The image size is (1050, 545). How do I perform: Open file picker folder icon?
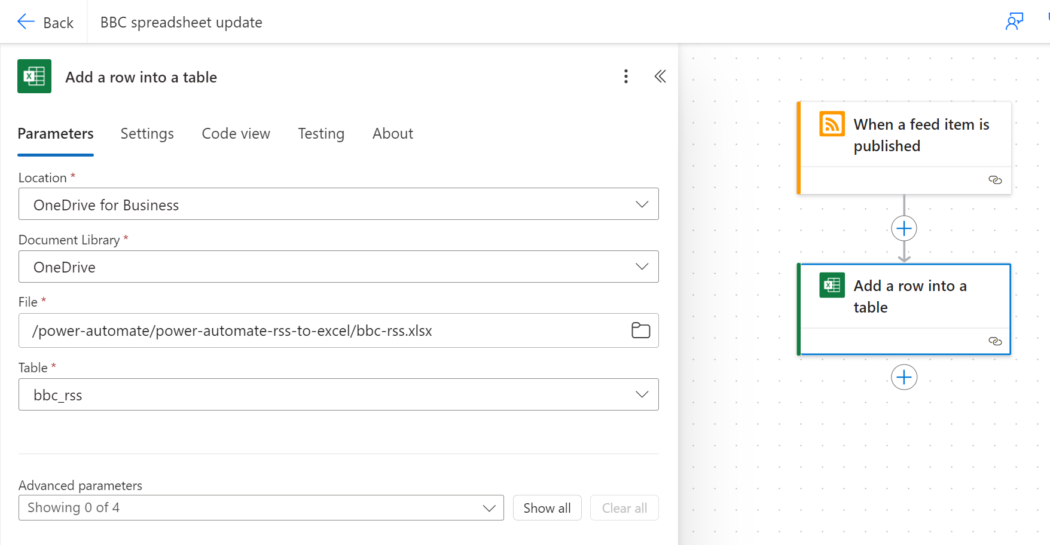[x=640, y=330]
